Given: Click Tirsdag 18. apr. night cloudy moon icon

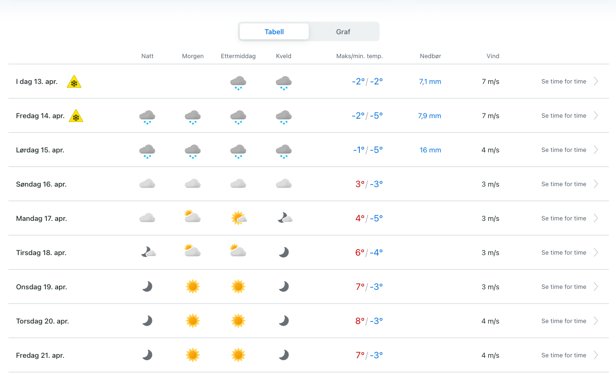Looking at the screenshot, I should [x=148, y=252].
